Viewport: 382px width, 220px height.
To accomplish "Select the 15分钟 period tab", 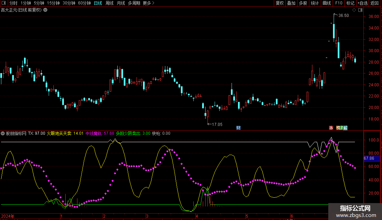I will tap(53, 3).
